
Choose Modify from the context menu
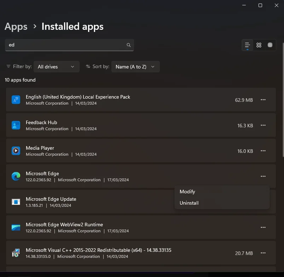coord(222,192)
